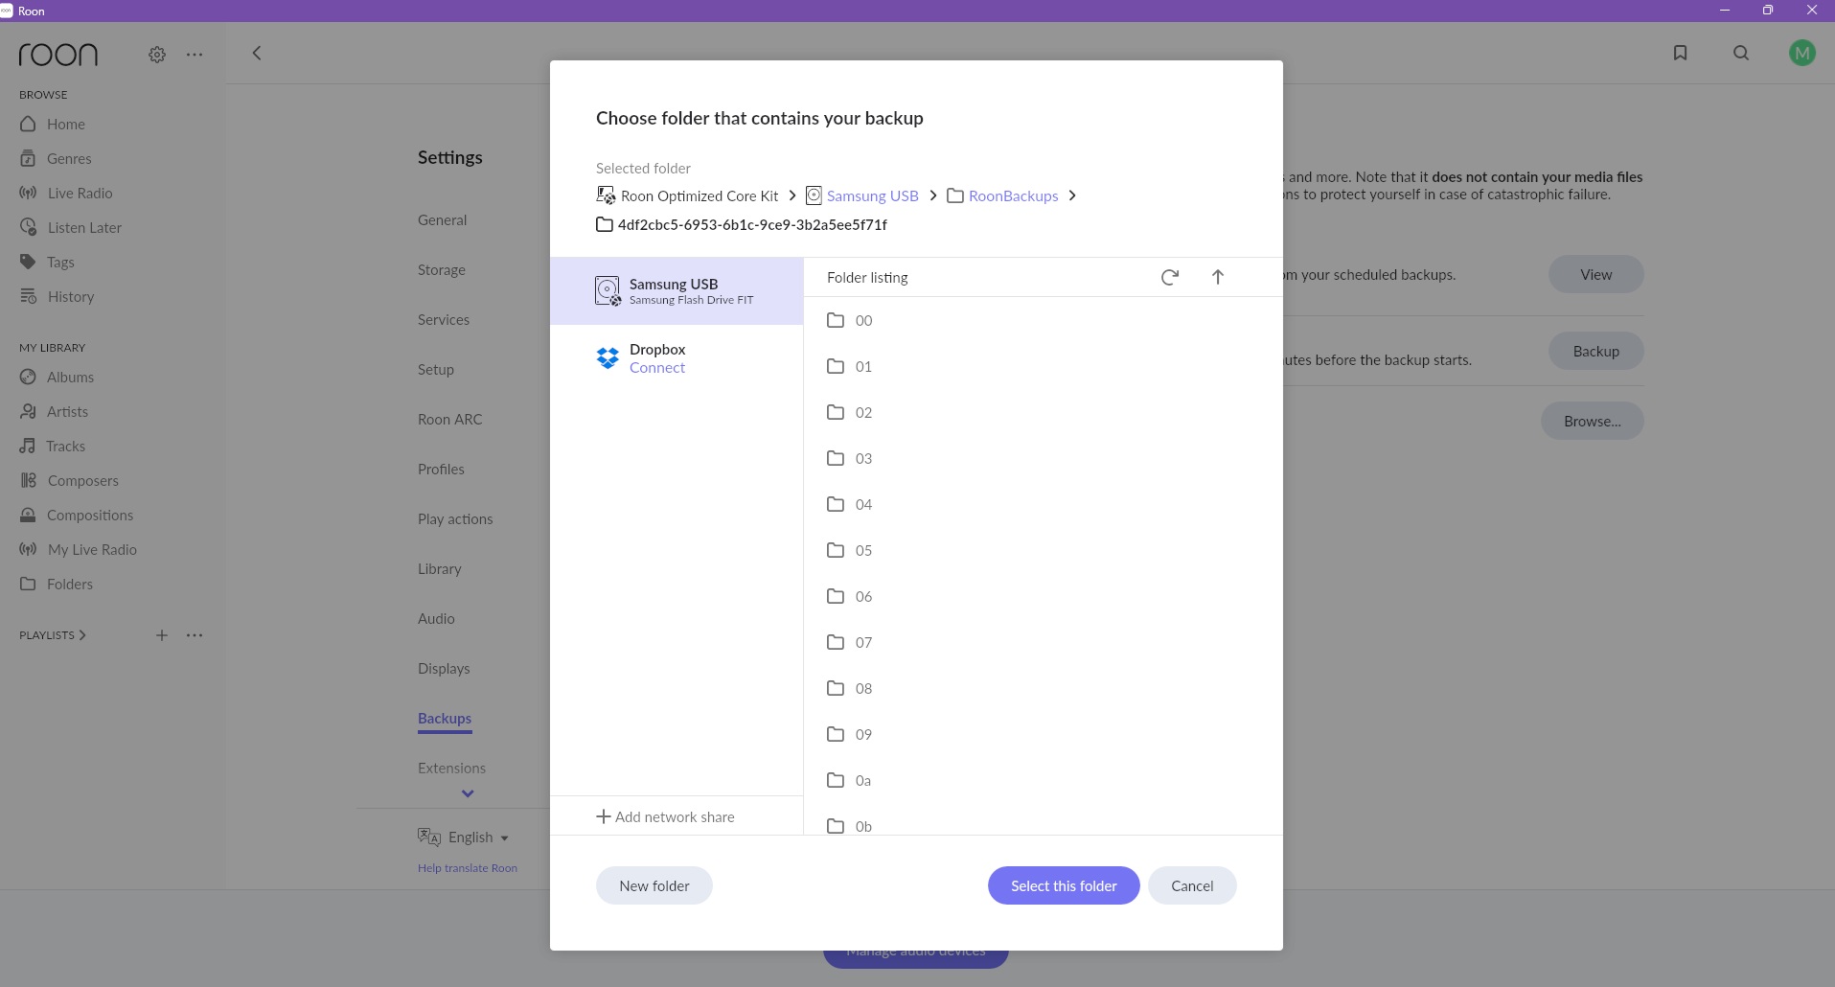Cancel the folder chooser dialog
This screenshot has width=1835, height=987.
point(1191,885)
